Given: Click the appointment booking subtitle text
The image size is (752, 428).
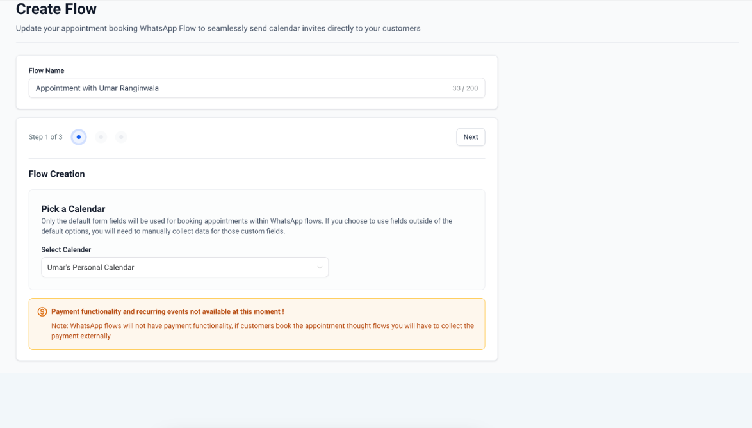Looking at the screenshot, I should coord(218,28).
